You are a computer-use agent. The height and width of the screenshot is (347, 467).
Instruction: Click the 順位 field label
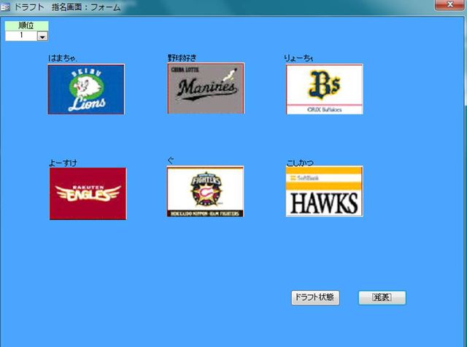coord(26,26)
